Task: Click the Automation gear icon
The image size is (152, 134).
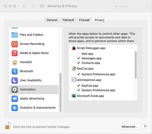Action: (14, 90)
